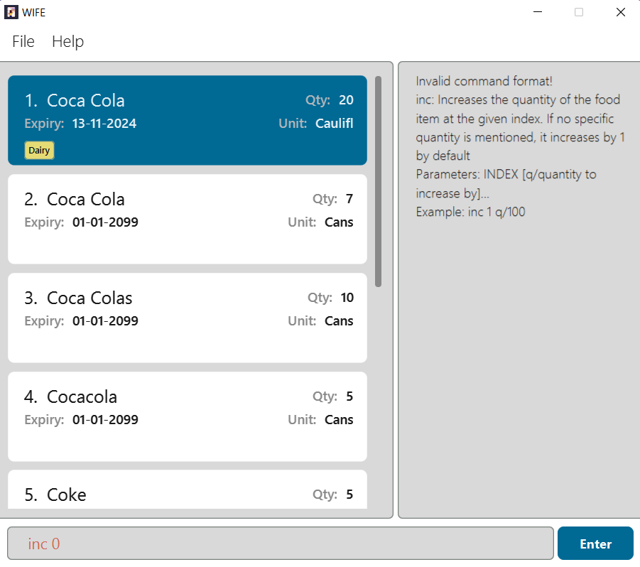640x567 pixels.
Task: Click quantity 7 on item 2
Action: (x=349, y=199)
